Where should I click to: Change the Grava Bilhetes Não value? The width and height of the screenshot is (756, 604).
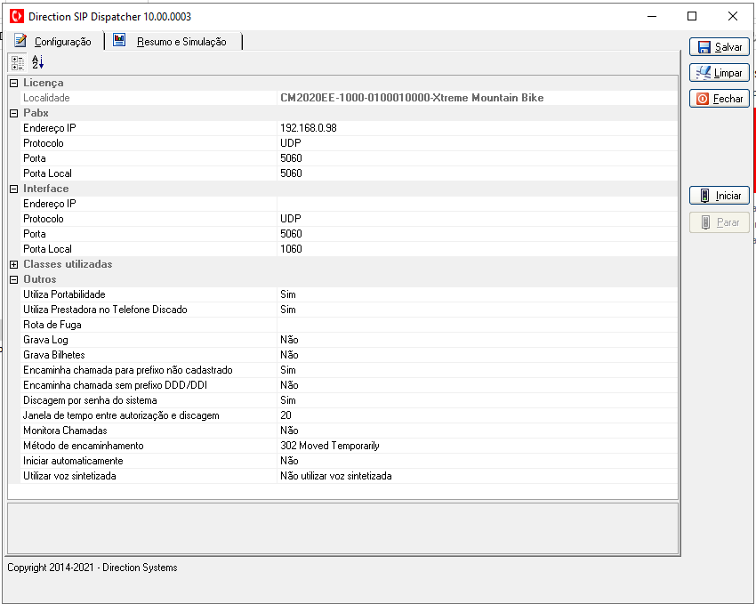click(478, 355)
